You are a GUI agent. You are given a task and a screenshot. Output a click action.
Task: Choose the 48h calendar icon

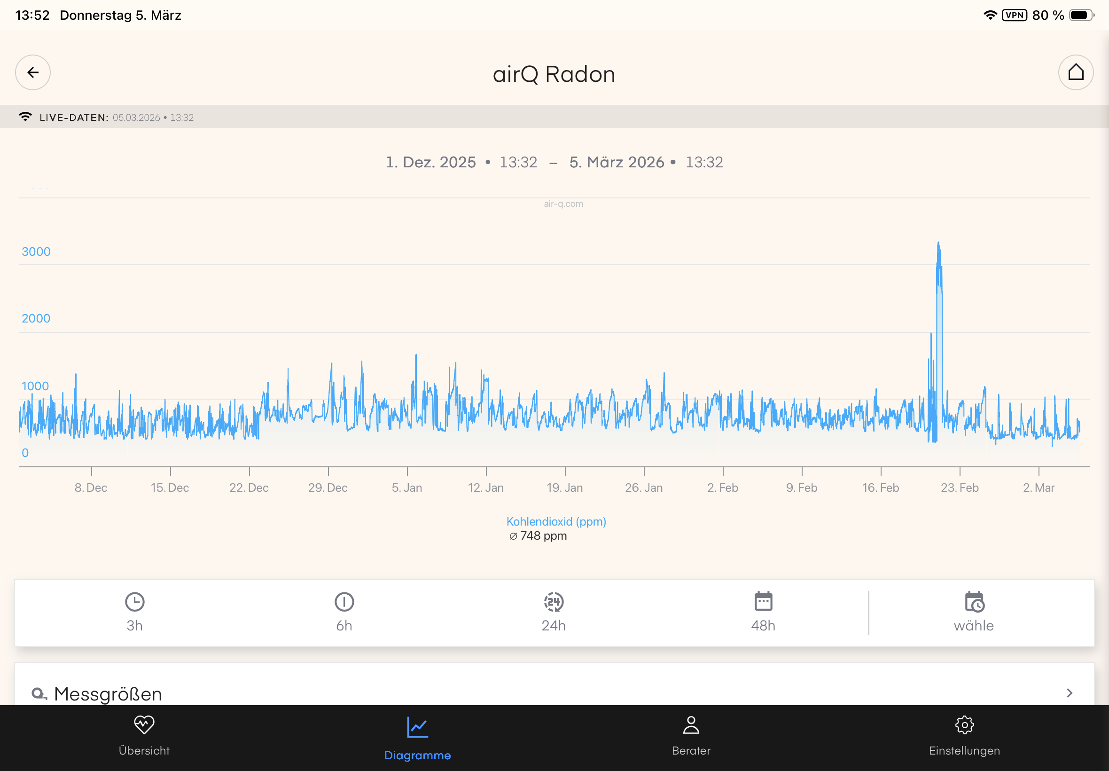(763, 602)
